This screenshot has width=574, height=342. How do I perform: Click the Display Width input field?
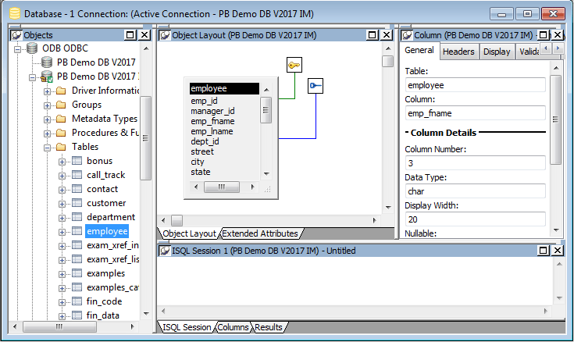[x=475, y=219]
